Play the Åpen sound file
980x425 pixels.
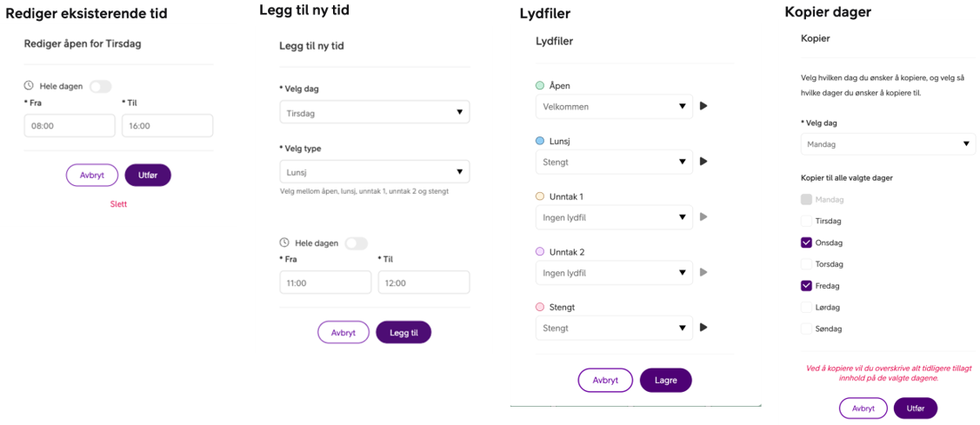tap(703, 106)
